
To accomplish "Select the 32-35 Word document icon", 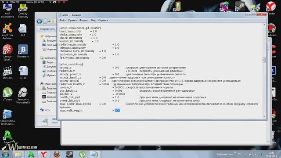I will click(23, 73).
